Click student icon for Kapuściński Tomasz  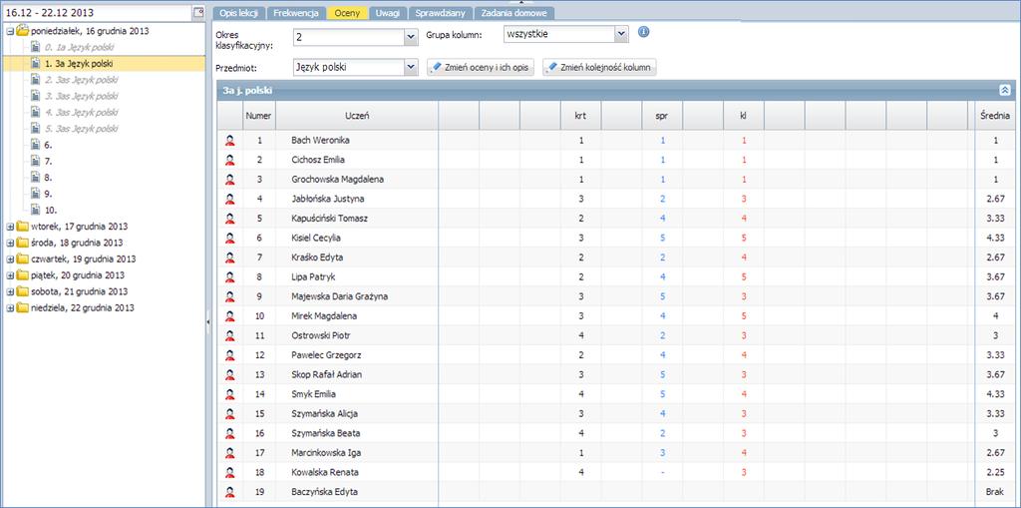230,219
